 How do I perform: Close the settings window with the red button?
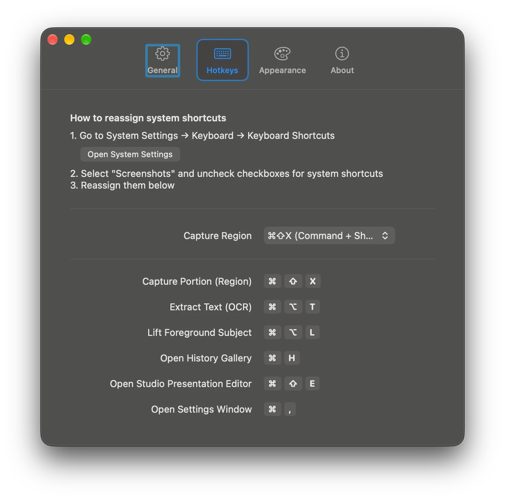pyautogui.click(x=53, y=39)
